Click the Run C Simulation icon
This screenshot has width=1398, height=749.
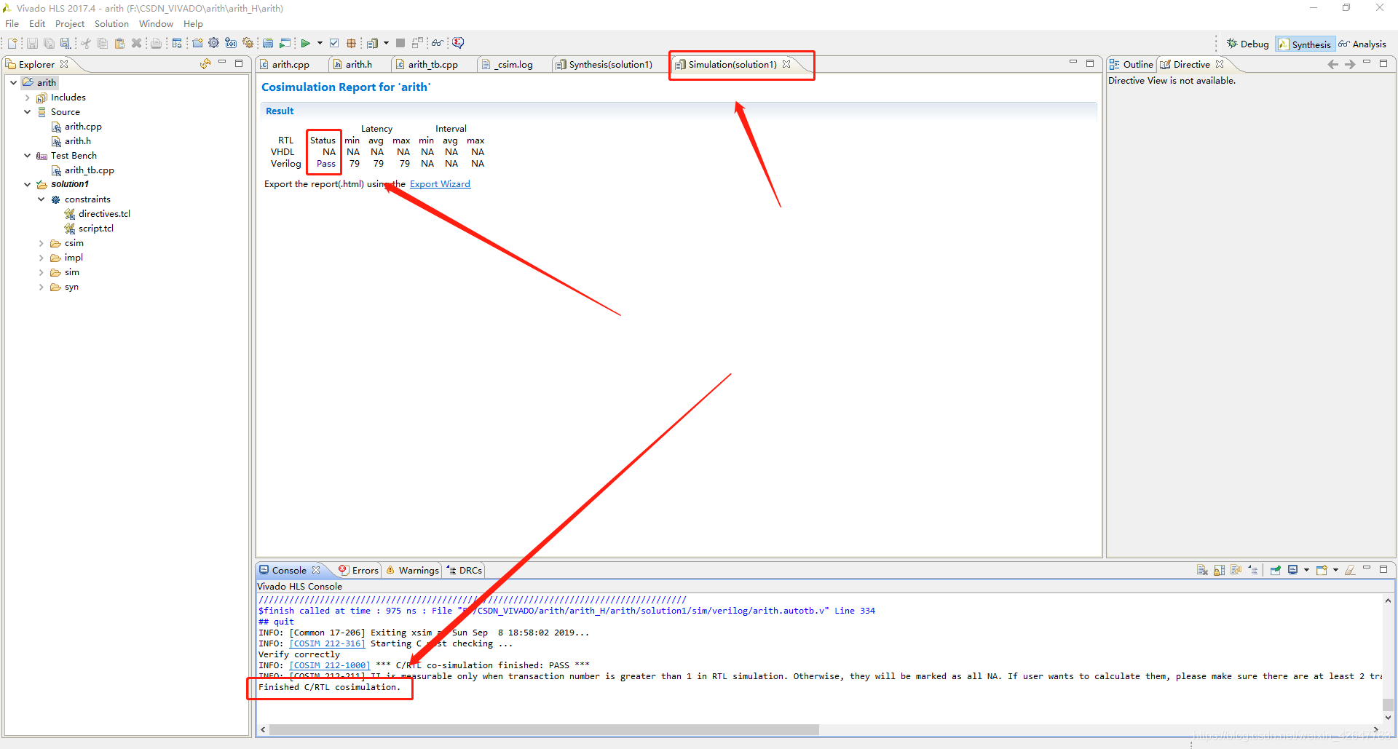285,43
